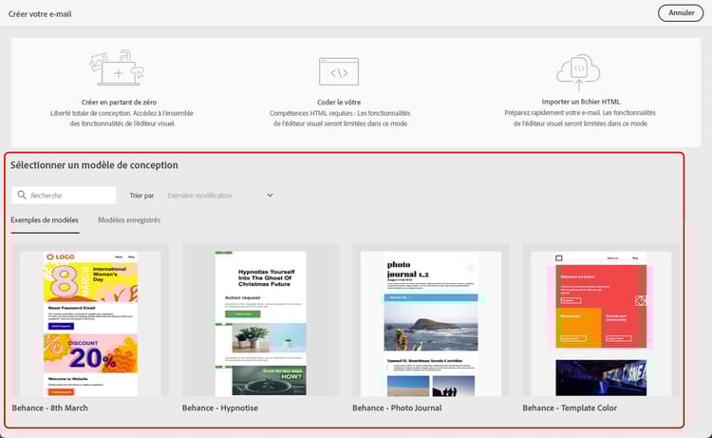The height and width of the screenshot is (438, 712).
Task: Click the code-your-own HTML window icon
Action: (339, 72)
